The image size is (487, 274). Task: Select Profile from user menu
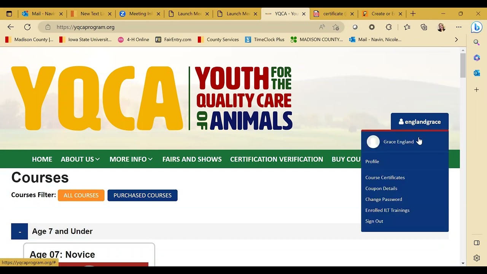point(372,161)
